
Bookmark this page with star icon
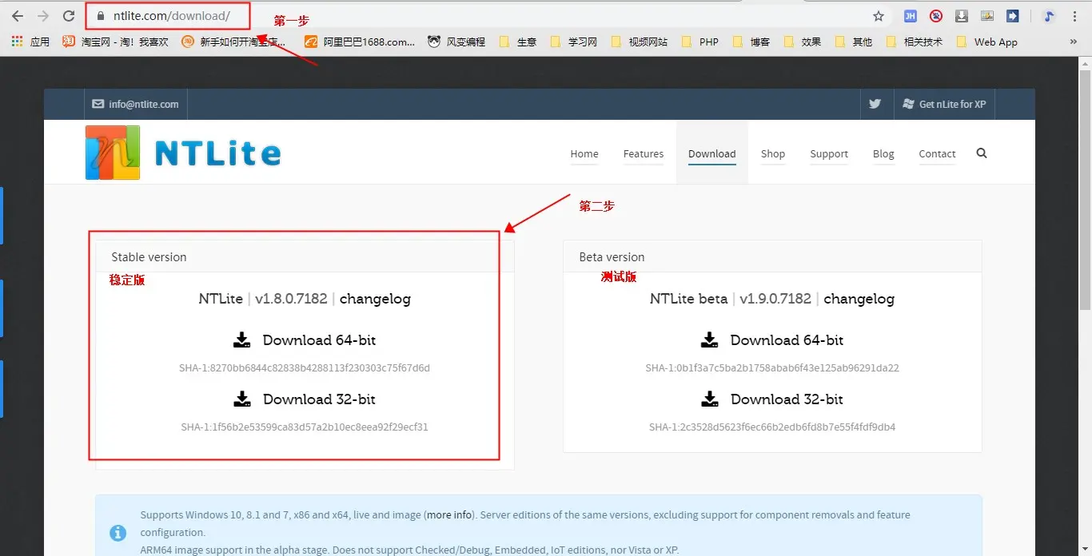879,16
